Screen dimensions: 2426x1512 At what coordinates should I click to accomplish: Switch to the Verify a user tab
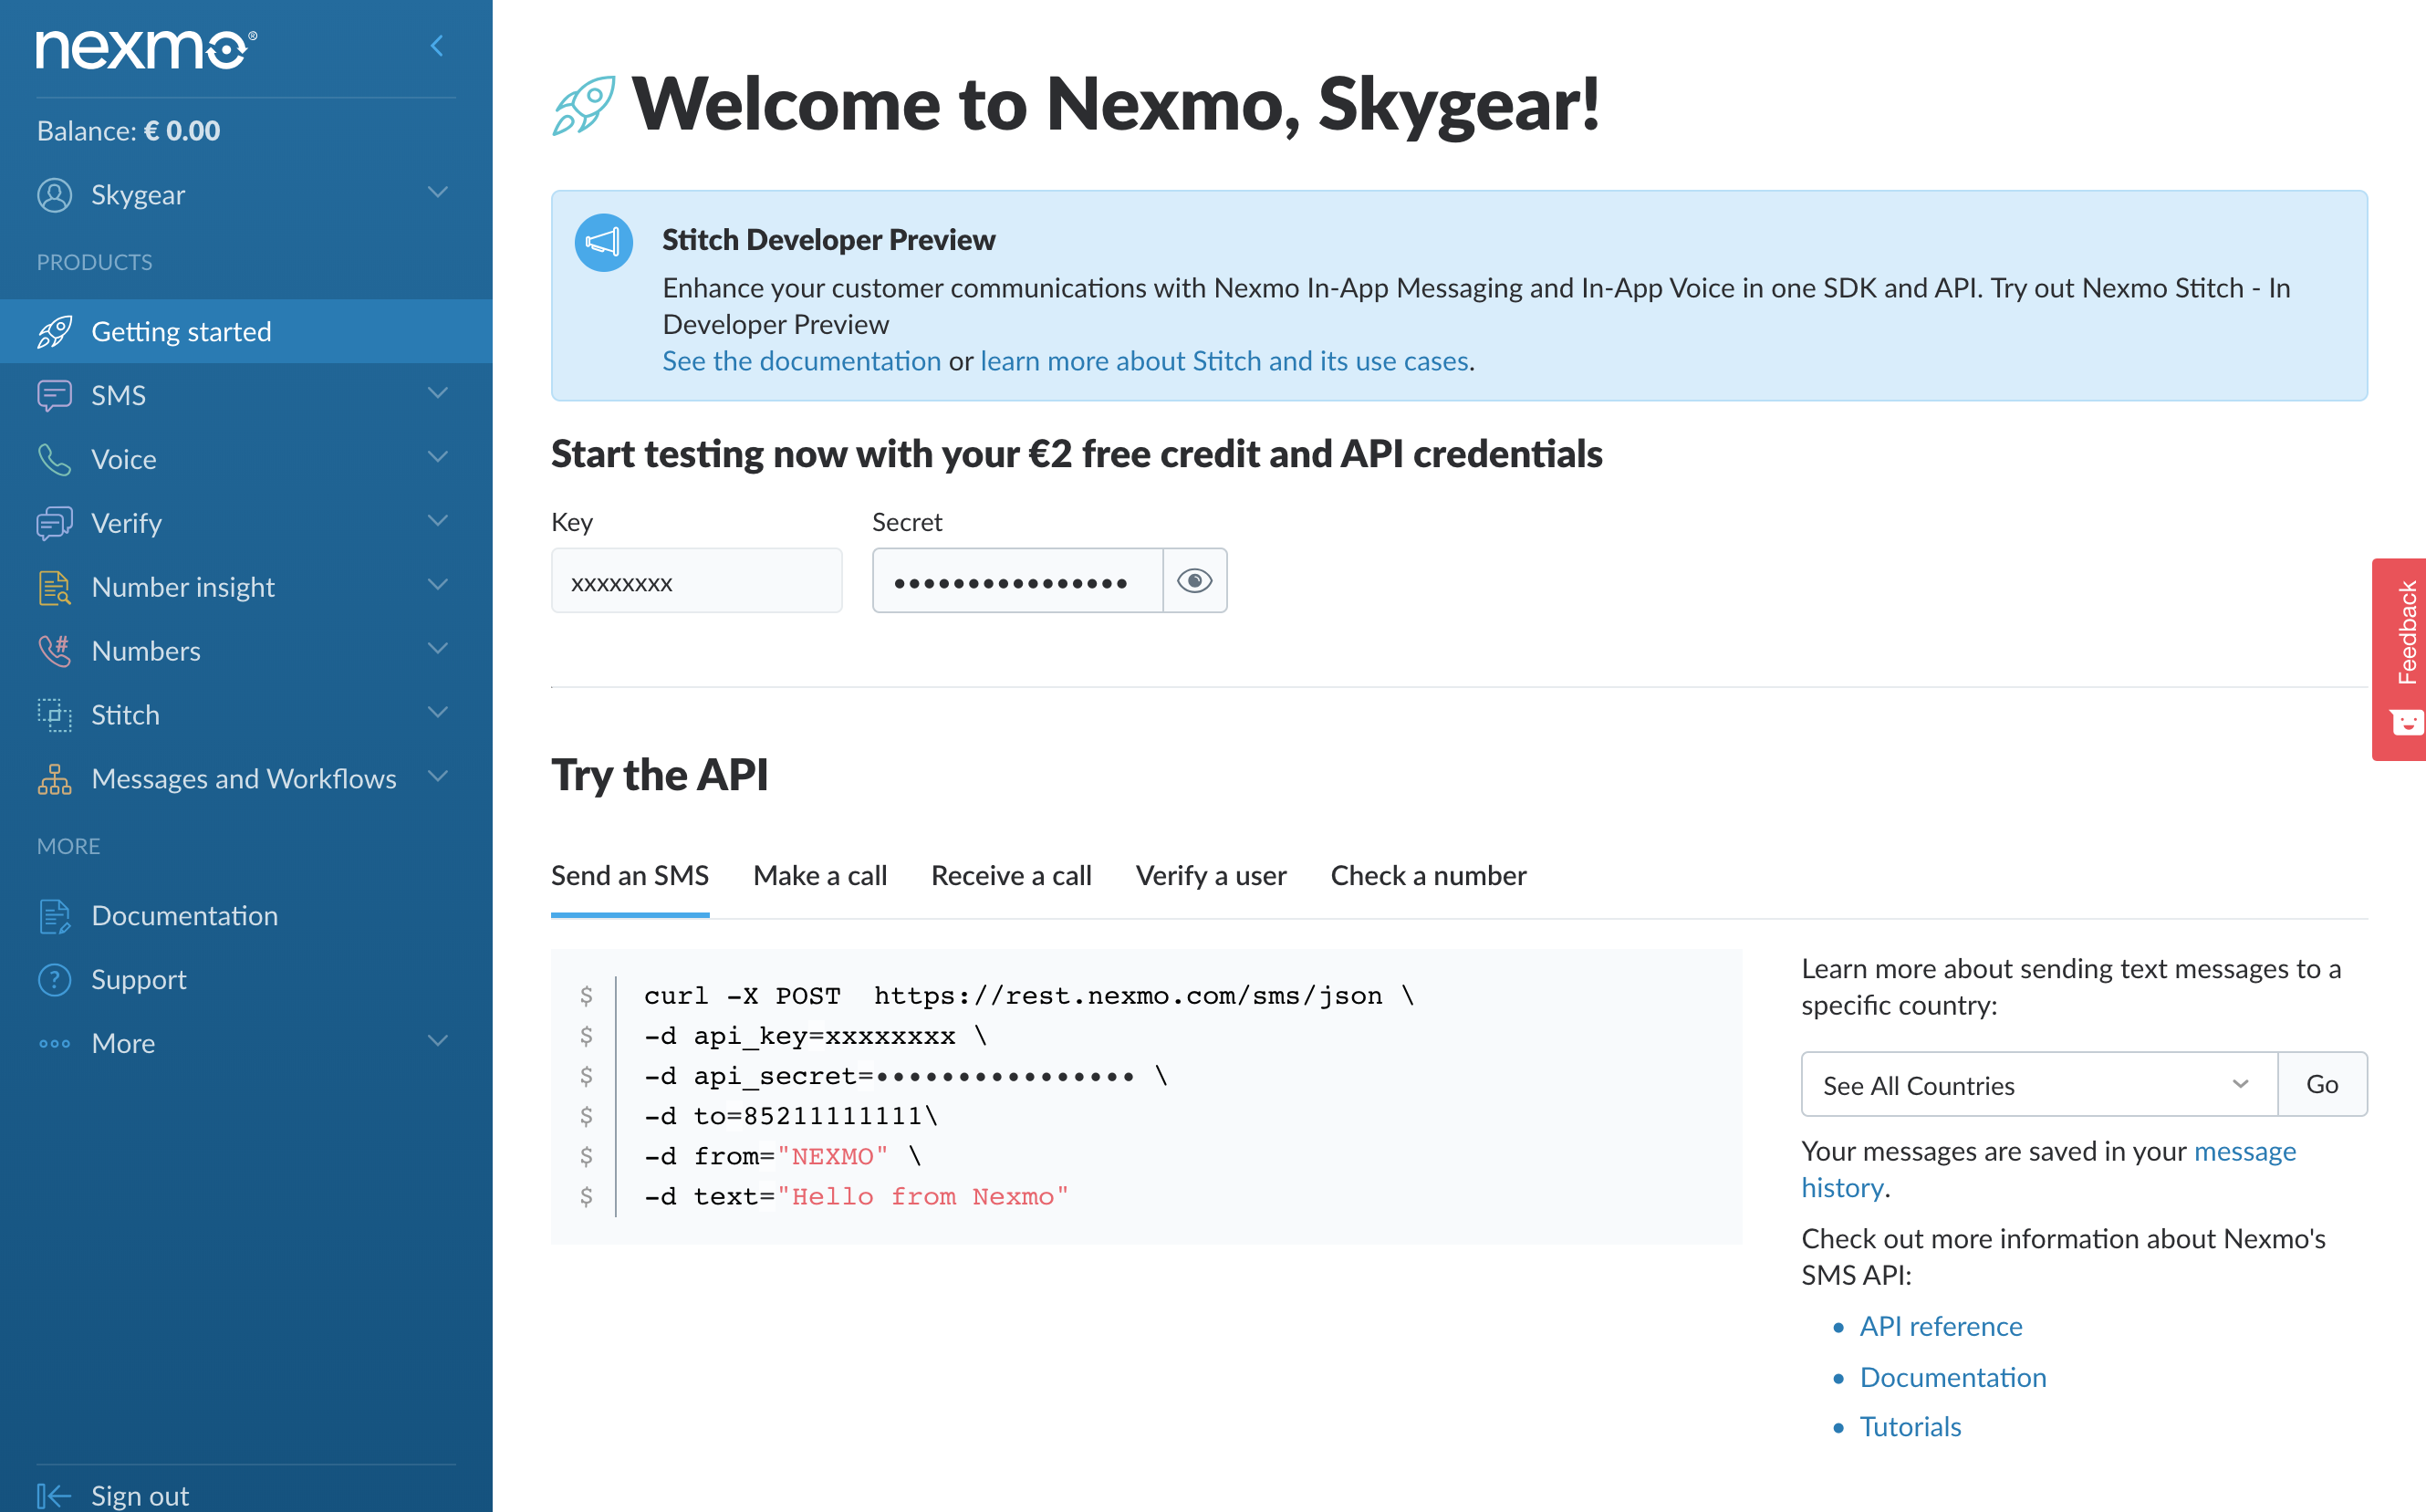1212,876
